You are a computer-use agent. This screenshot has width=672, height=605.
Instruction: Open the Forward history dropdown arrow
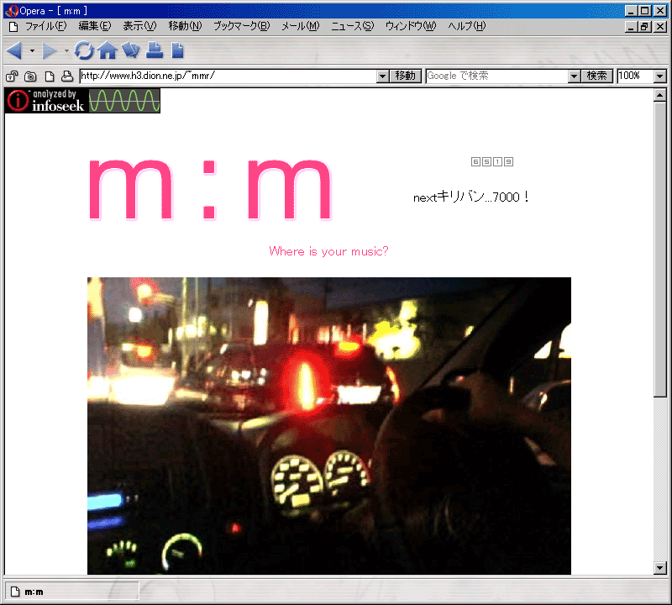pos(66,50)
